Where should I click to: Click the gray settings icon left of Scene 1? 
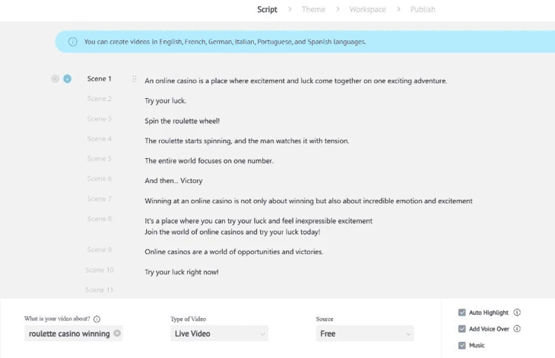pyautogui.click(x=55, y=79)
